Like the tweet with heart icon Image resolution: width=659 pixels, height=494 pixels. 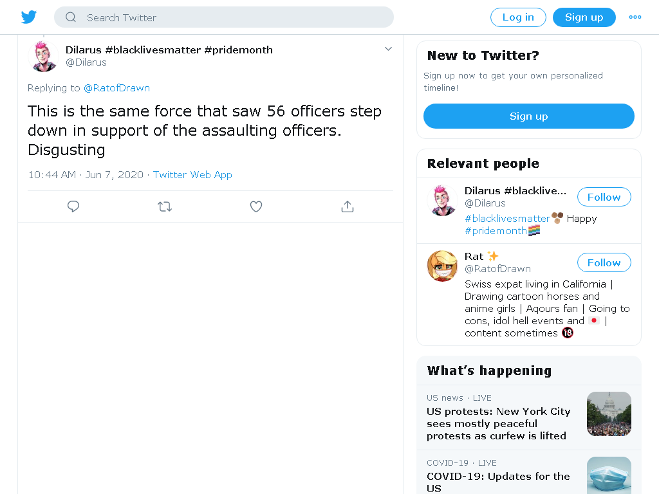(256, 206)
